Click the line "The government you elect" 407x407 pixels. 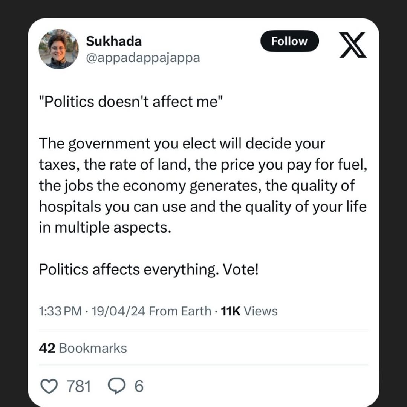(182, 144)
